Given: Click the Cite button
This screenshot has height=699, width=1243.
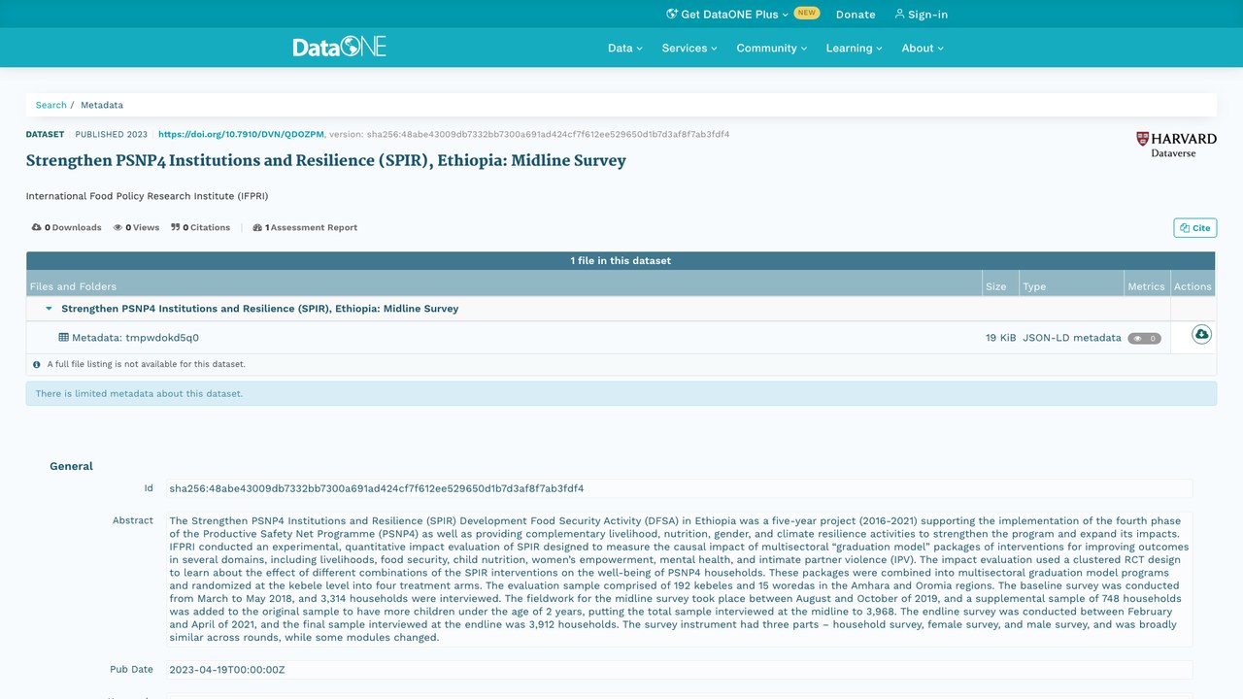Looking at the screenshot, I should tap(1195, 228).
